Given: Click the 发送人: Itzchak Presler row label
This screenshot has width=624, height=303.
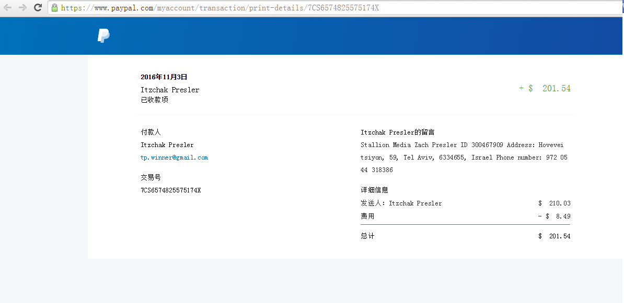Looking at the screenshot, I should pyautogui.click(x=401, y=203).
